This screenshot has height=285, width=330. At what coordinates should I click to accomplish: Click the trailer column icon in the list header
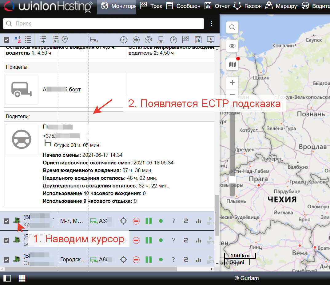(94, 40)
